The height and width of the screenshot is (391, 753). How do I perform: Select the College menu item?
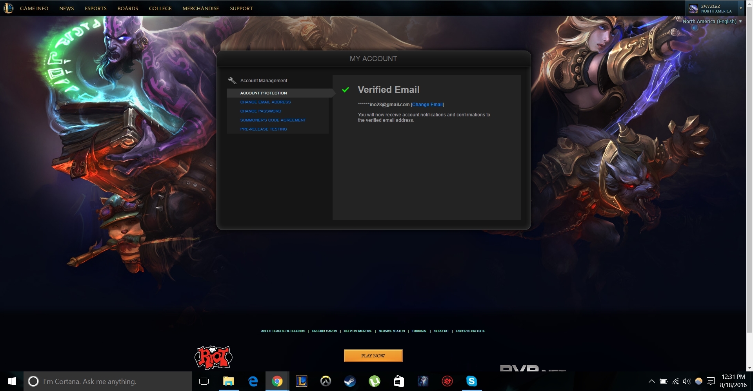pos(160,8)
